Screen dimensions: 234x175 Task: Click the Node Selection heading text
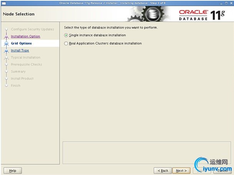(19, 14)
